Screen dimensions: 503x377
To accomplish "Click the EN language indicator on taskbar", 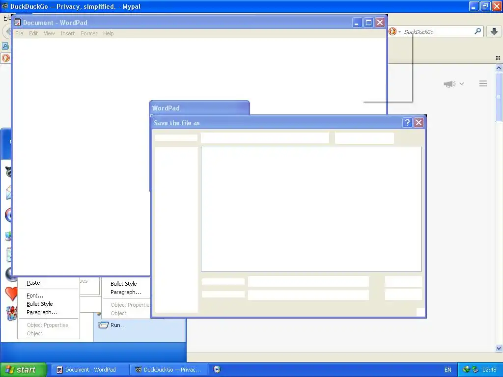I will click(x=448, y=370).
